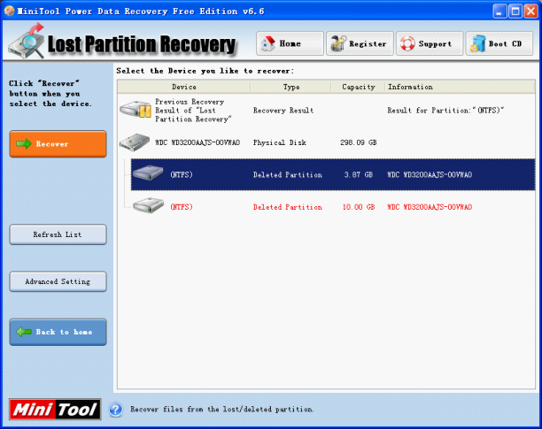Click the MiniTool logo at bottom
This screenshot has width=542, height=430.
pos(55,410)
